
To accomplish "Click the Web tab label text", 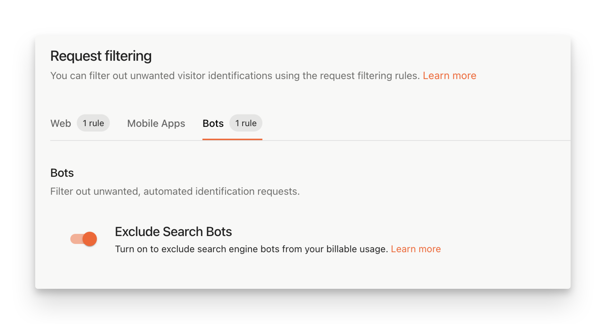I will 60,123.
